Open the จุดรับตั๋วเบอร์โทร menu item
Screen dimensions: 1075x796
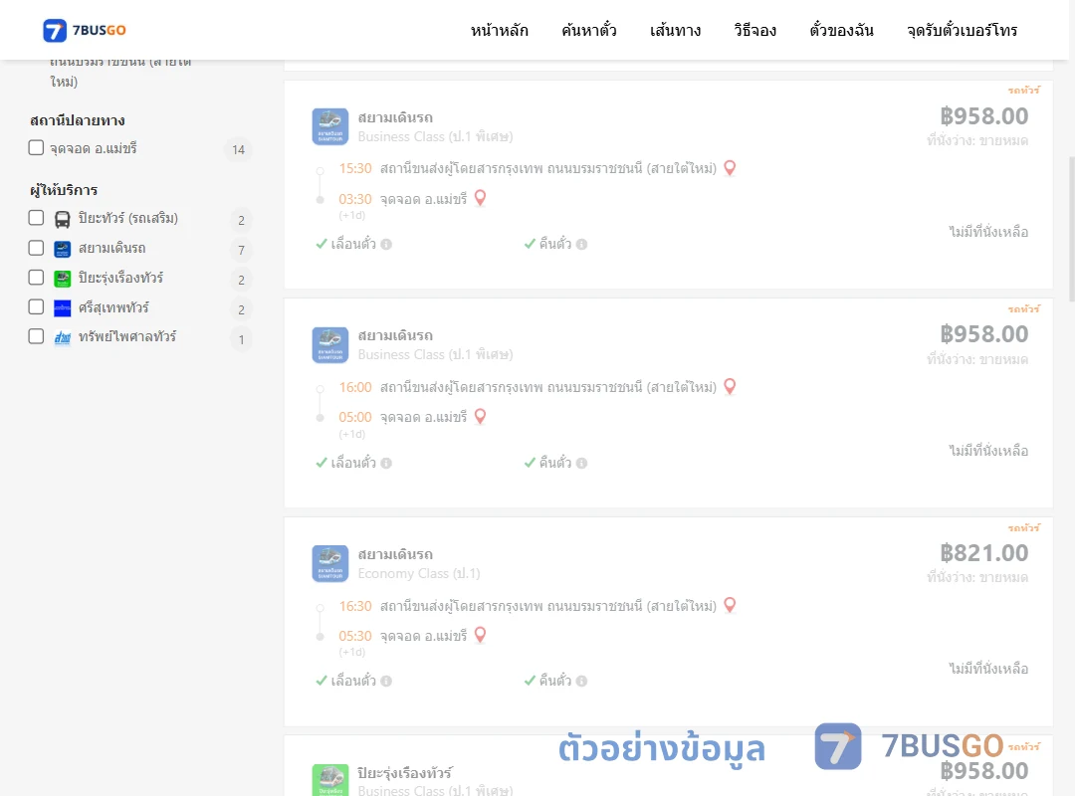click(962, 30)
